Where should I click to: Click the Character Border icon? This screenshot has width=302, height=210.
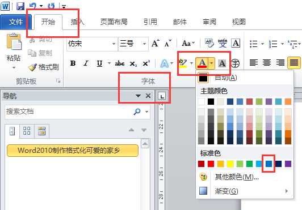[236, 43]
